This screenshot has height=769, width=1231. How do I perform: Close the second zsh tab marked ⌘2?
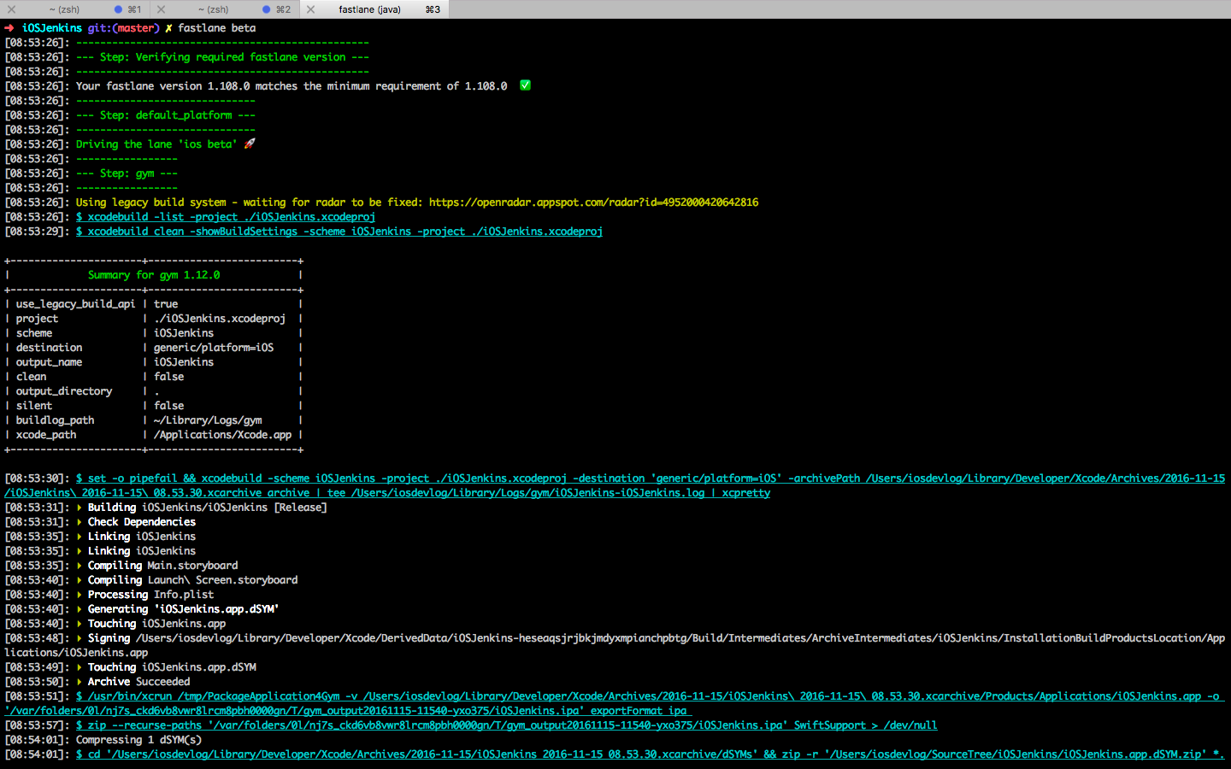click(x=161, y=9)
